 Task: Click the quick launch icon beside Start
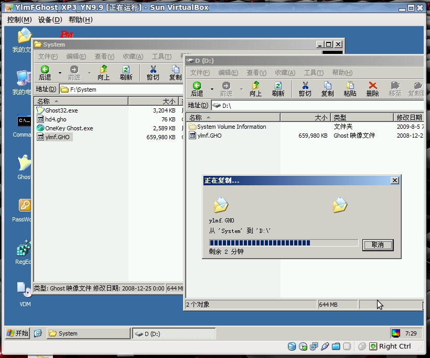pos(38,333)
